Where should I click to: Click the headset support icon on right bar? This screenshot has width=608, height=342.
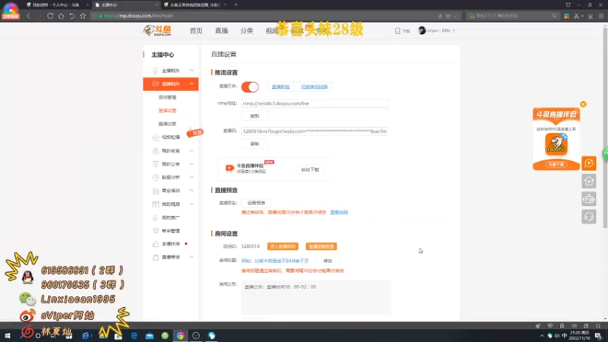[588, 217]
